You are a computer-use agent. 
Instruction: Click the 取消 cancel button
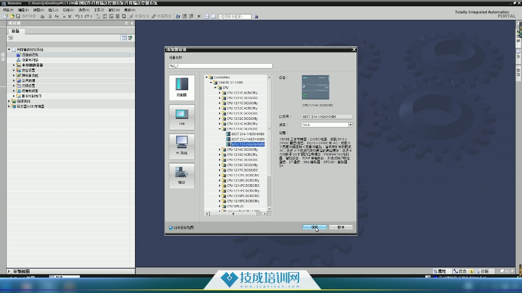341,227
